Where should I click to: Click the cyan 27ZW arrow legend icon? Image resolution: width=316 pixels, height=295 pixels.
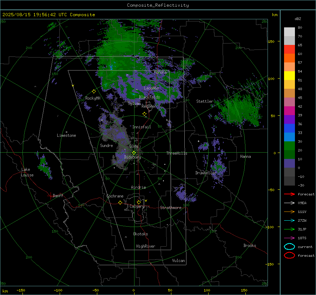(289, 221)
